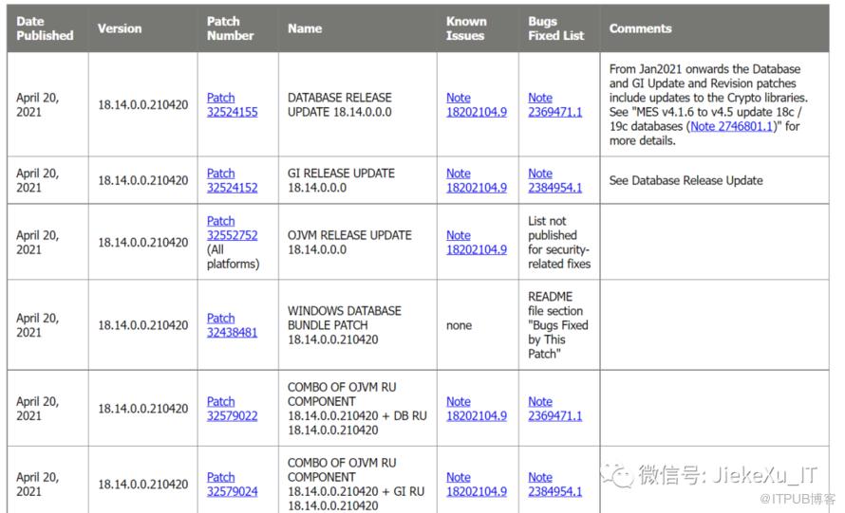The image size is (845, 513).
Task: Select 'OJVM RELEASE UPDATE 18.14.0.0.0' name cell
Action: [358, 242]
